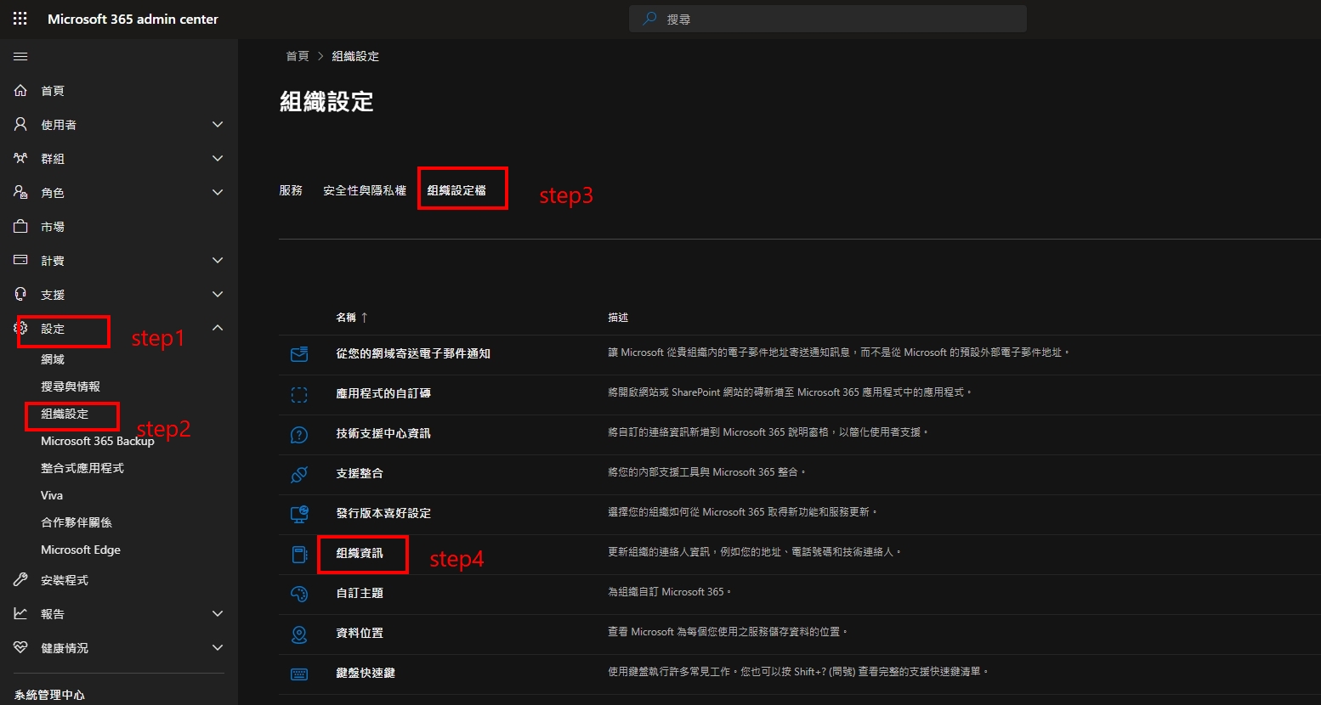The image size is (1321, 705).
Task: Open the 組織資訊 setting
Action: click(x=360, y=553)
